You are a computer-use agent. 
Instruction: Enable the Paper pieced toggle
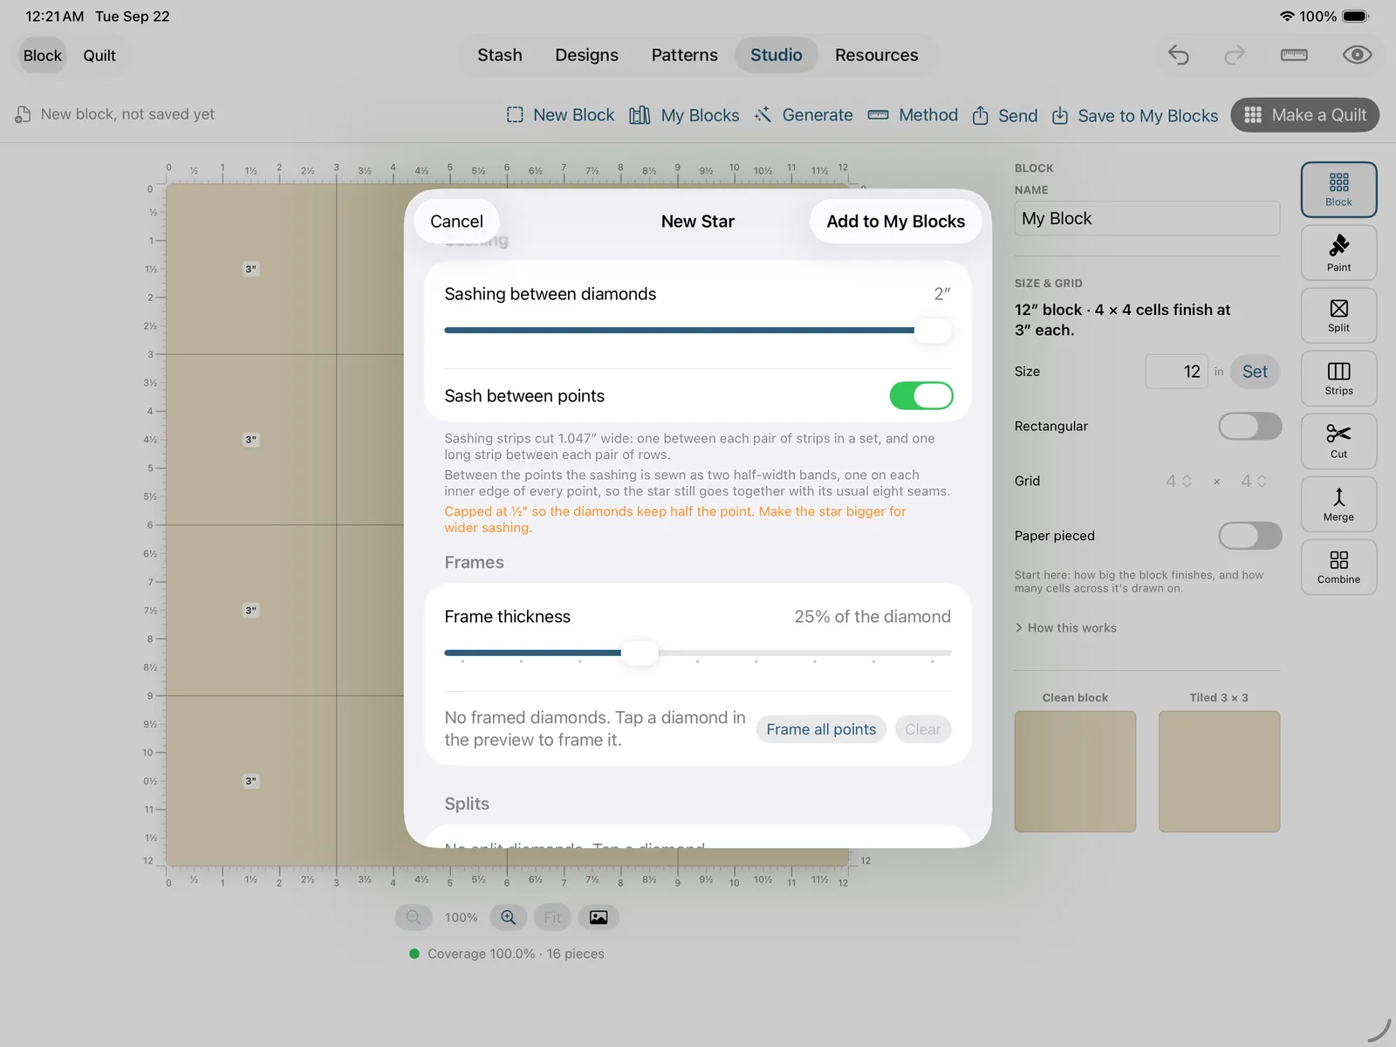coord(1249,536)
